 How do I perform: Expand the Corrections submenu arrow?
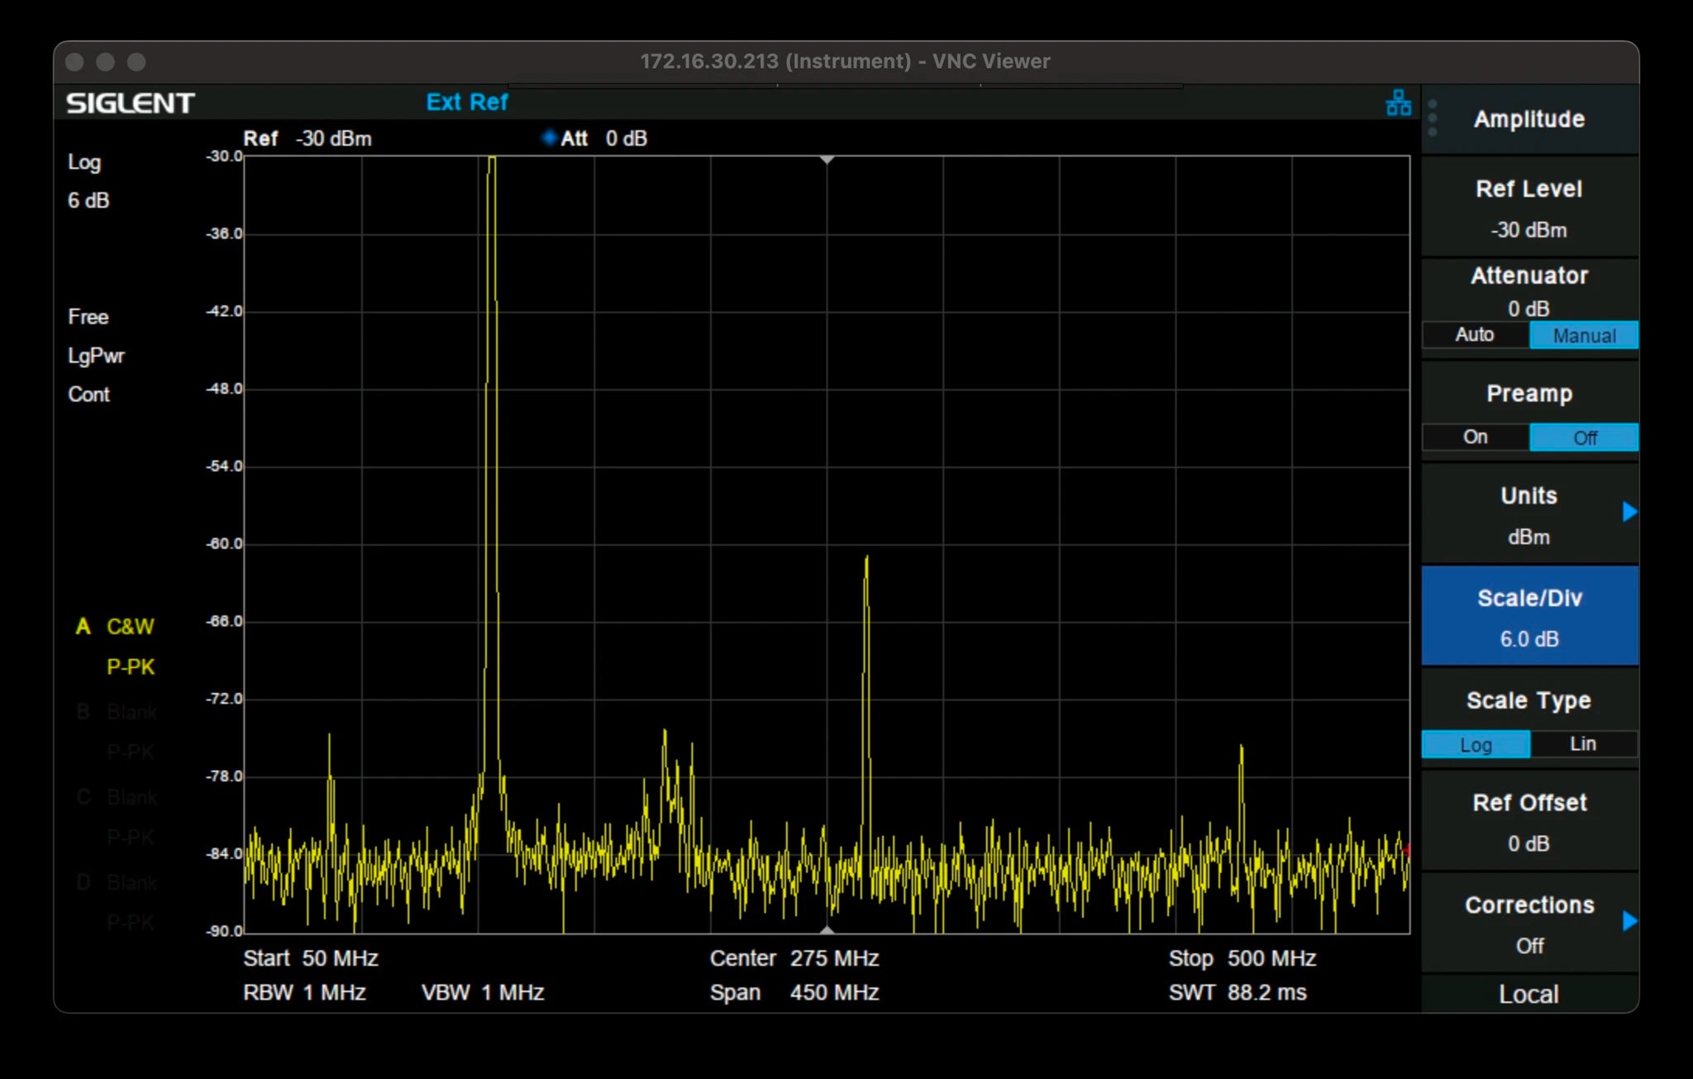pyautogui.click(x=1629, y=920)
